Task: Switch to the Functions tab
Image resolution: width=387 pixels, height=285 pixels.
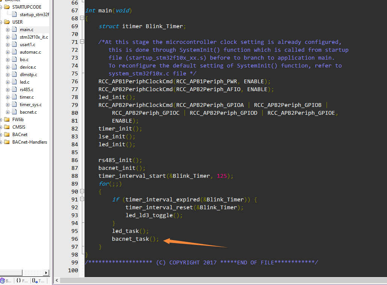Action: coord(22,280)
